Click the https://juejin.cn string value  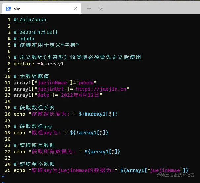pos(101,89)
